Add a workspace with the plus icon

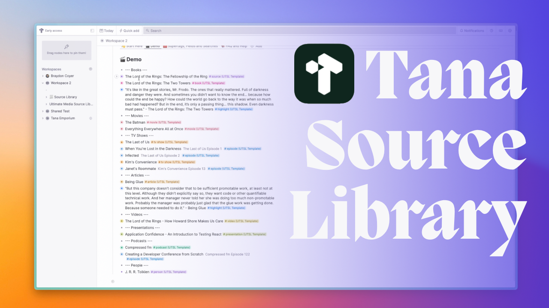coord(90,69)
